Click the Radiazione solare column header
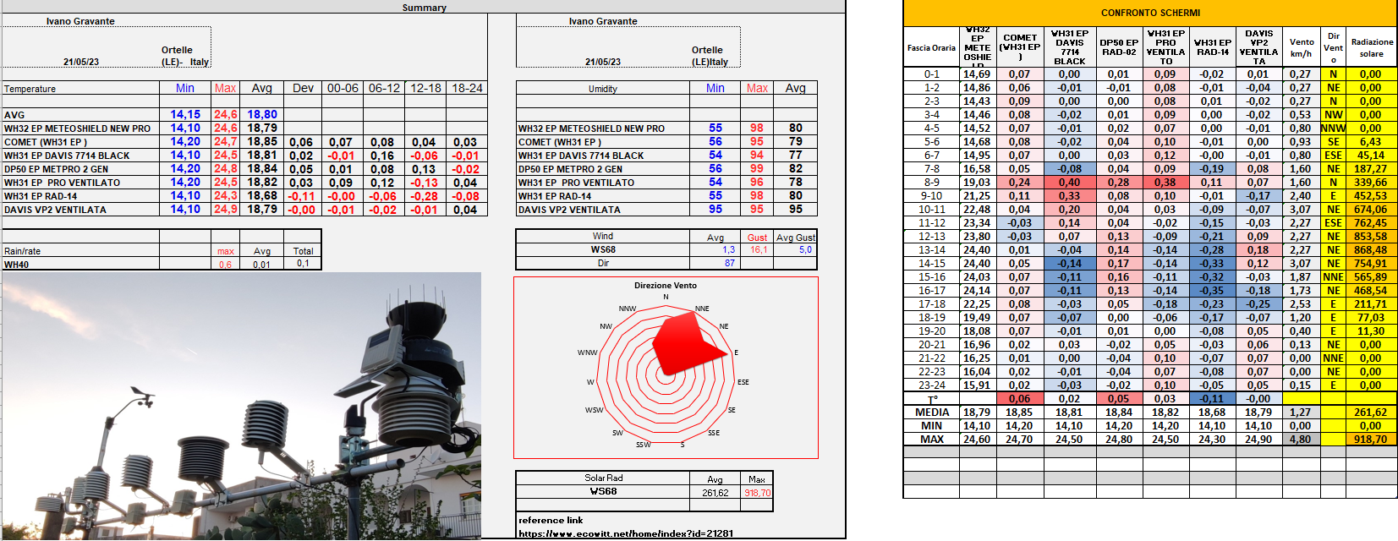 (1371, 48)
